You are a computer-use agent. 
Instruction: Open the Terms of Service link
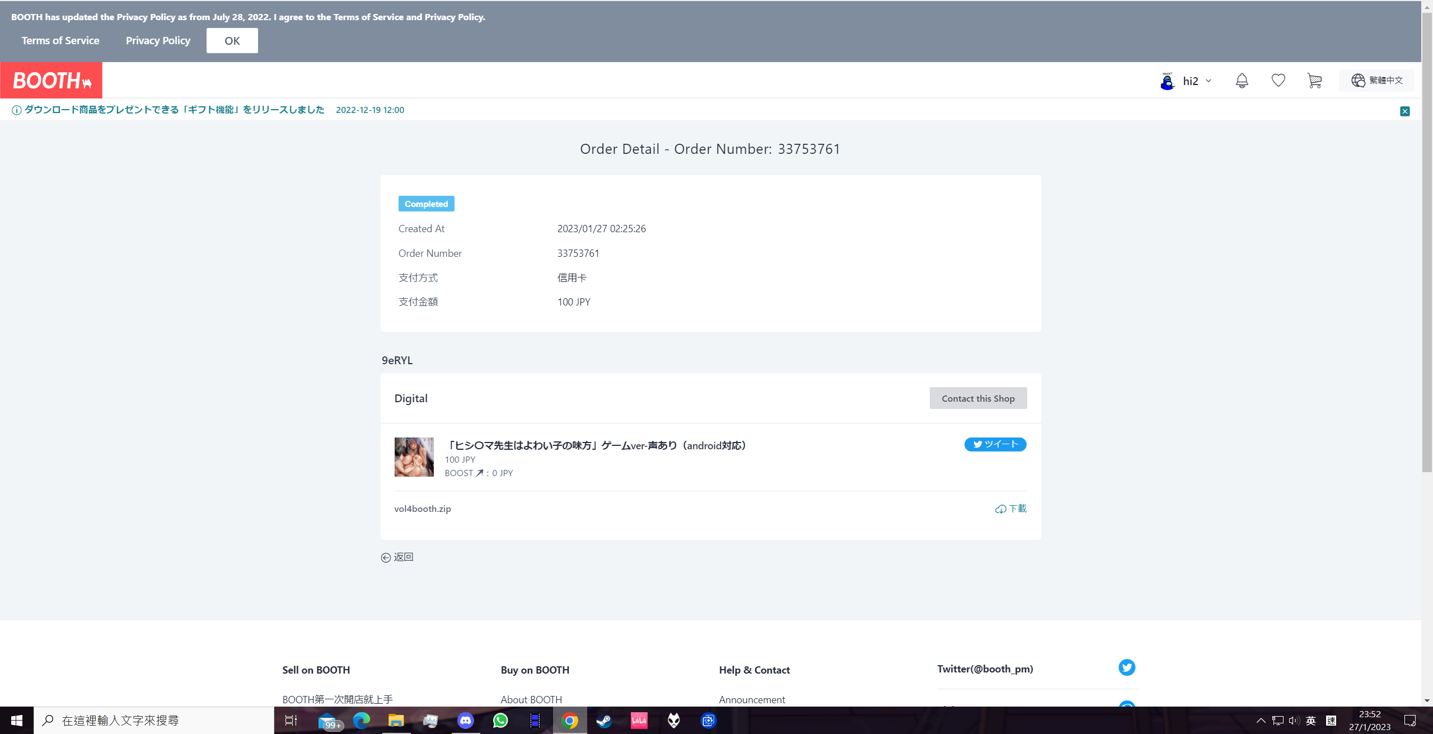coord(60,41)
